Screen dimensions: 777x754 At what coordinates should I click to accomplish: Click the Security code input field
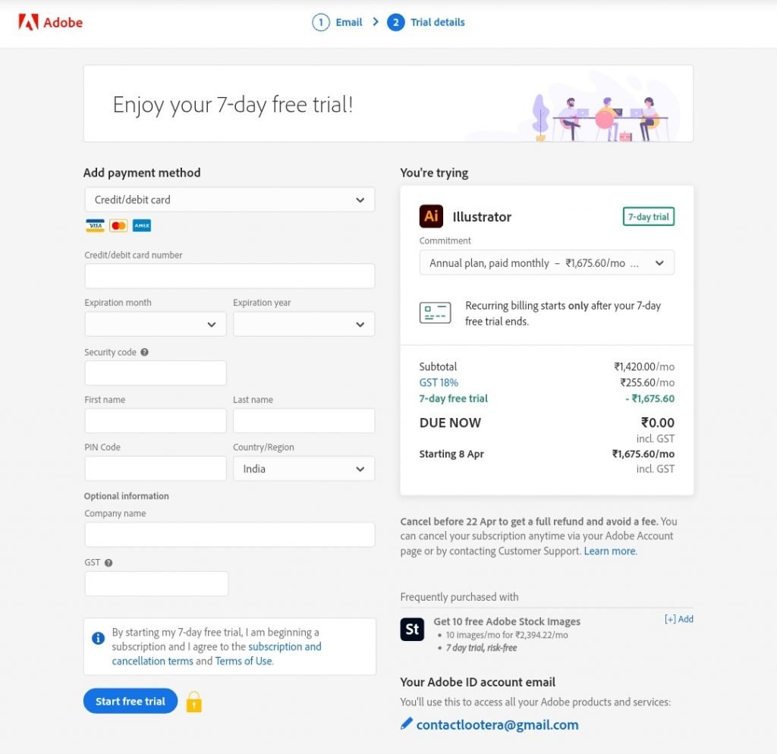coord(155,373)
